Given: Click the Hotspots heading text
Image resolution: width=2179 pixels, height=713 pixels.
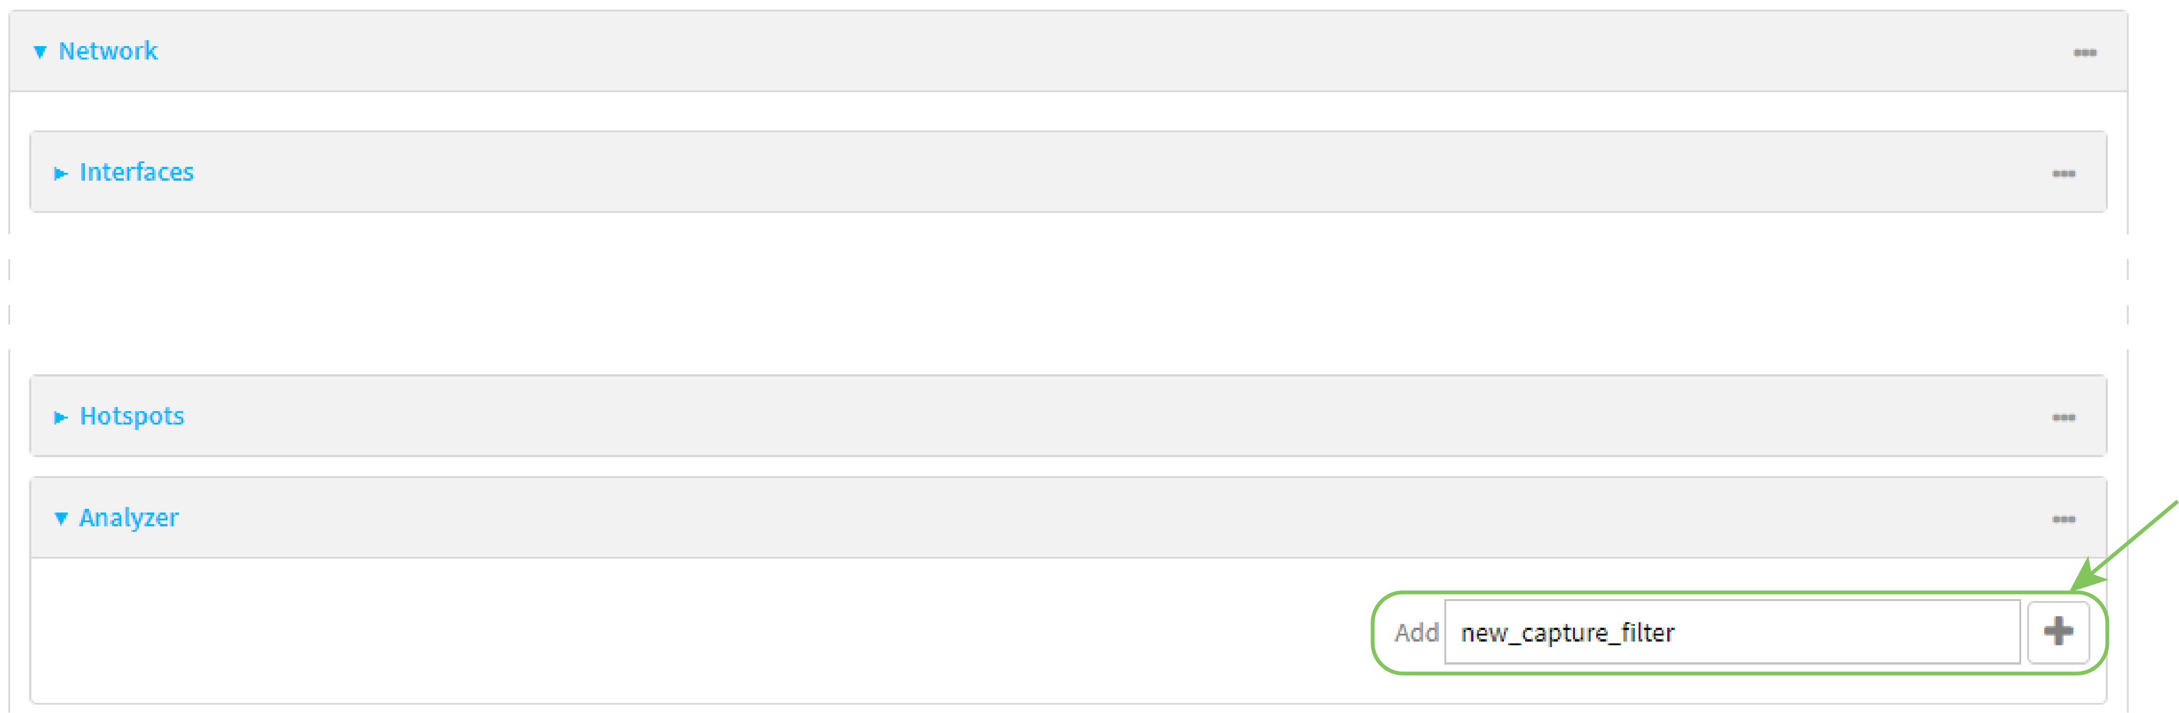Looking at the screenshot, I should 131,417.
